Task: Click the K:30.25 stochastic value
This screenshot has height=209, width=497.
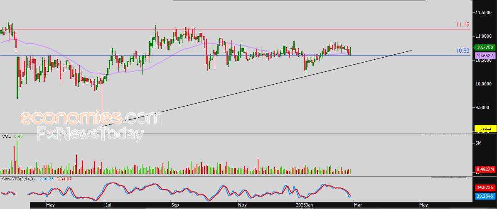Action: (46, 179)
